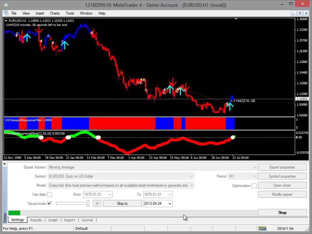The height and width of the screenshot is (234, 312).
Task: Open the Tools menu
Action: click(x=70, y=13)
